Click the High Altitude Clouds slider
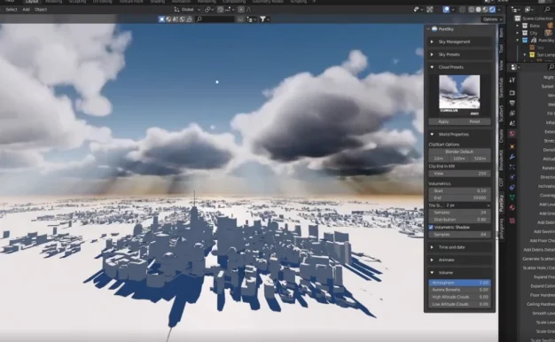This screenshot has height=342, width=555. [x=459, y=297]
